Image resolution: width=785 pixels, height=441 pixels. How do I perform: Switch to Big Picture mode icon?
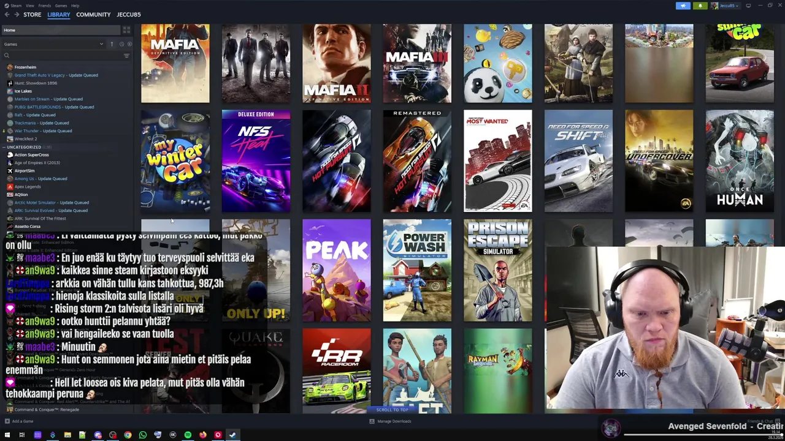click(748, 6)
